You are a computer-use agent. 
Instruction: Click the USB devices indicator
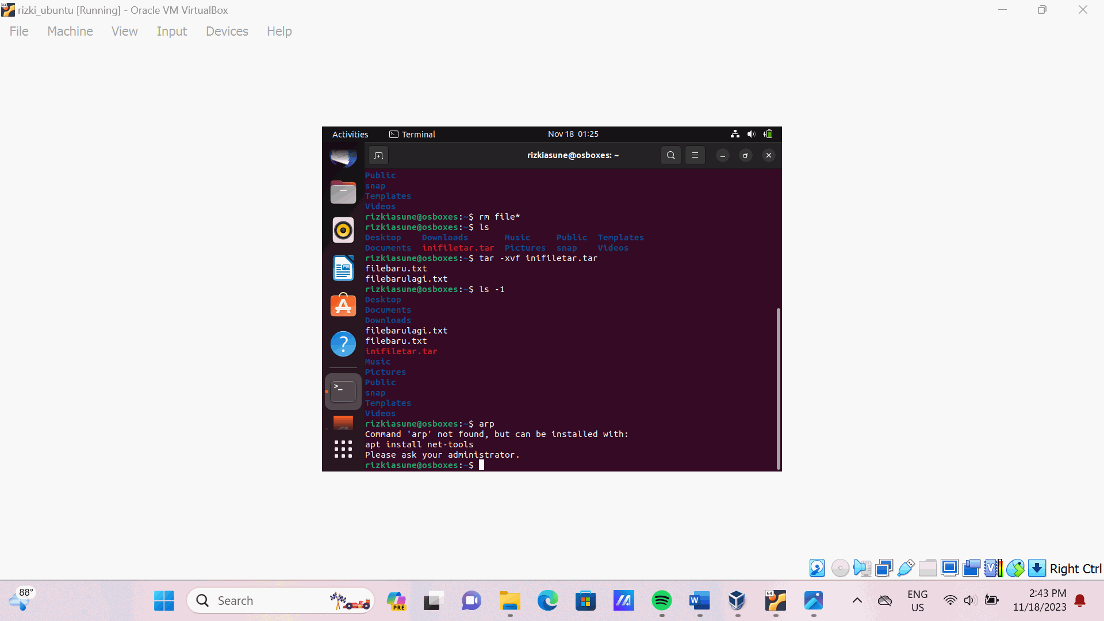[x=906, y=568]
